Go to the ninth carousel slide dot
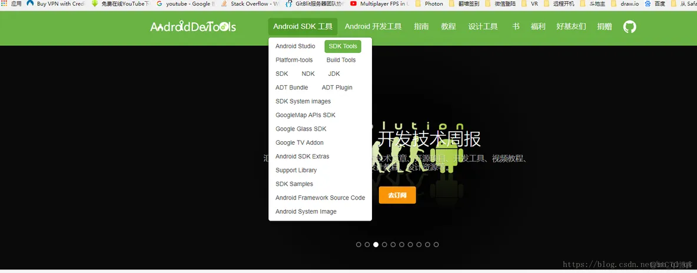 coord(427,245)
